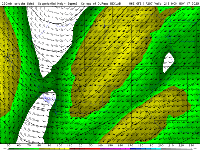Click the 60 label on the color scale
This screenshot has width=200, height=150.
coord(19,145)
